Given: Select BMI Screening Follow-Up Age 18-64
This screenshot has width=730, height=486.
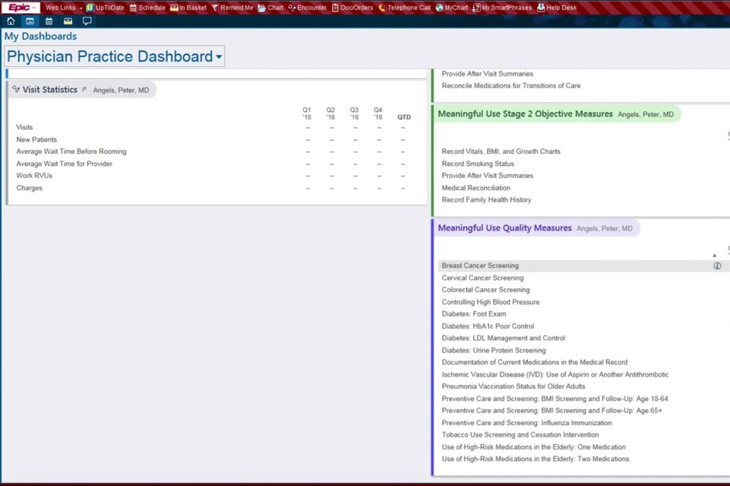Looking at the screenshot, I should [555, 399].
